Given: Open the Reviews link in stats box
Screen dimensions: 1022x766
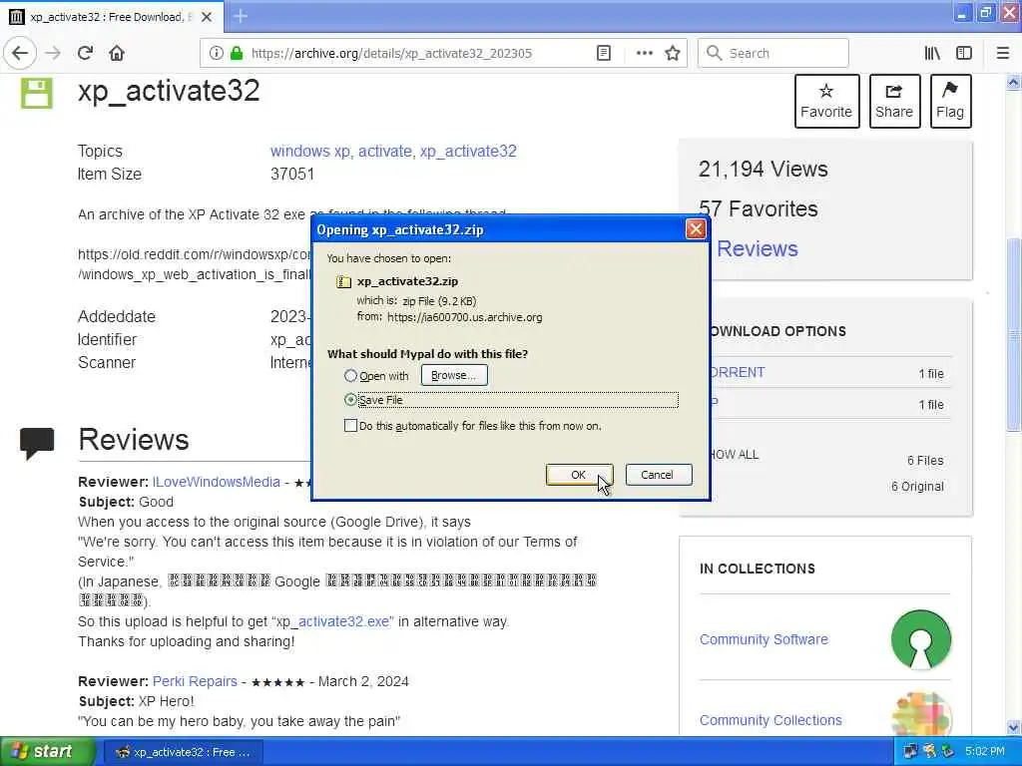Looking at the screenshot, I should 757,248.
